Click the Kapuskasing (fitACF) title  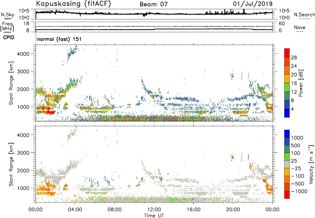pyautogui.click(x=73, y=4)
